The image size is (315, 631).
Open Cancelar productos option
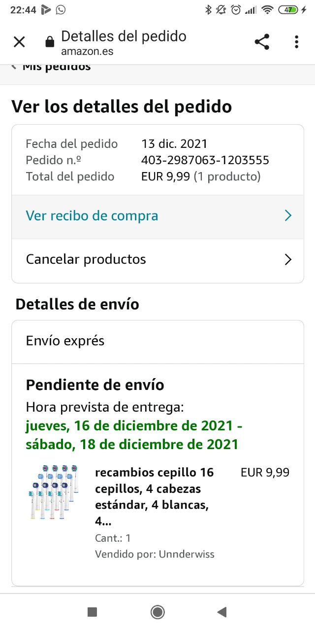tap(86, 259)
